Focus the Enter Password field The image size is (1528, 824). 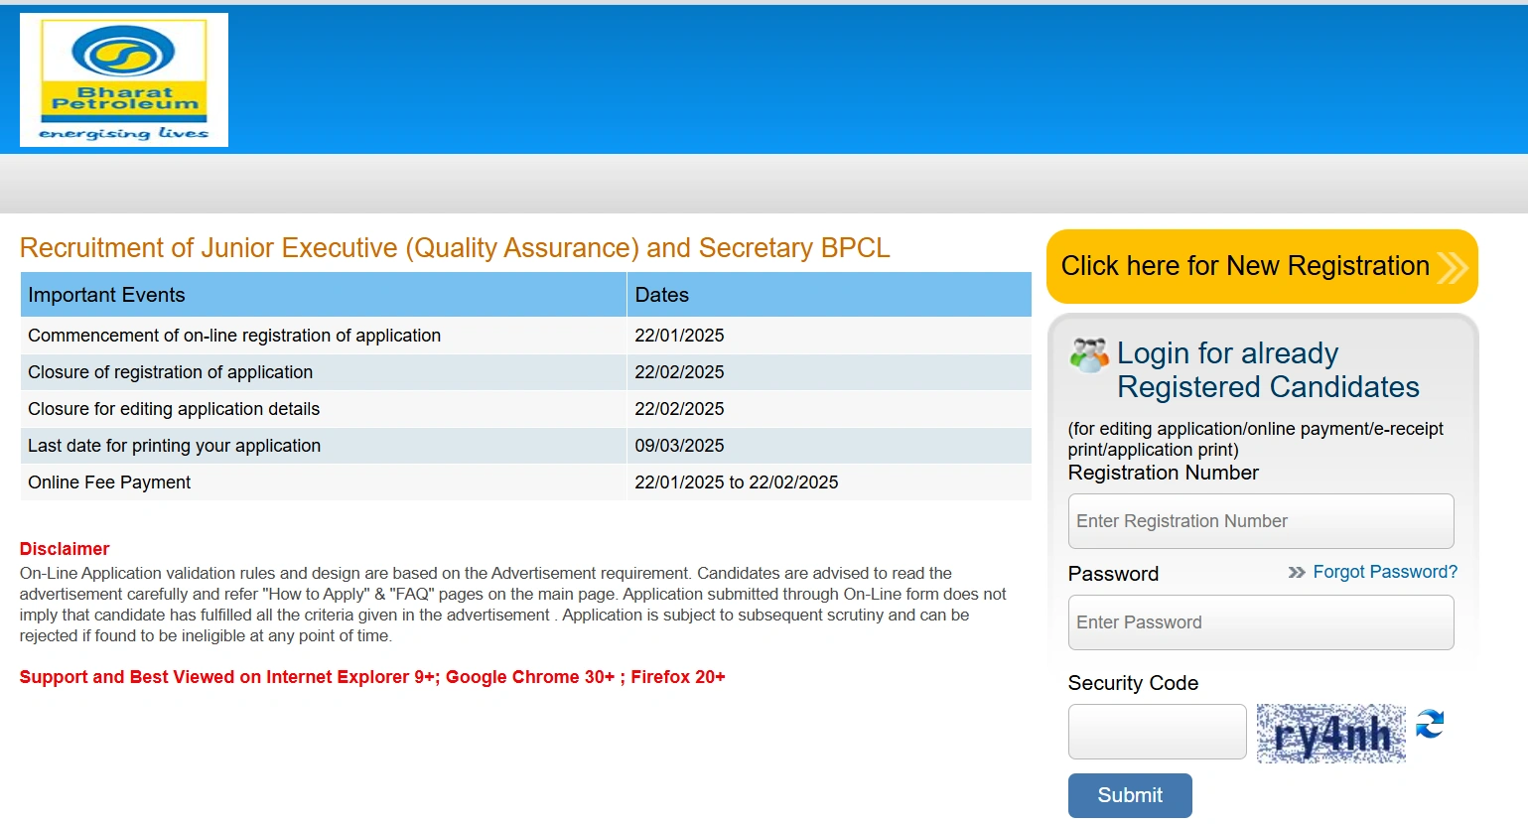click(x=1261, y=622)
